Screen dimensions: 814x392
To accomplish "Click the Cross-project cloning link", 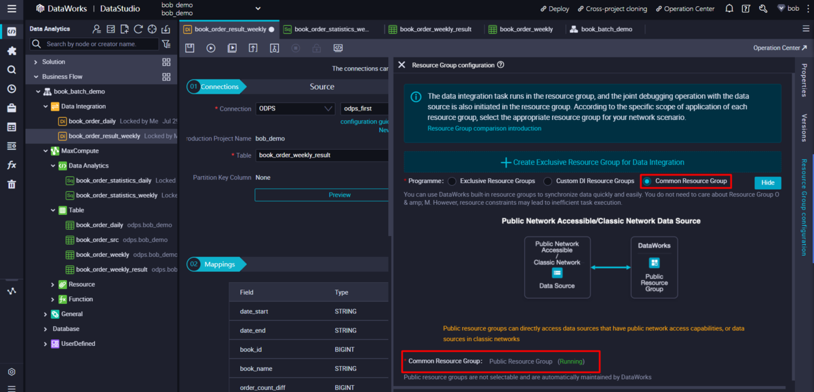I will pos(612,9).
